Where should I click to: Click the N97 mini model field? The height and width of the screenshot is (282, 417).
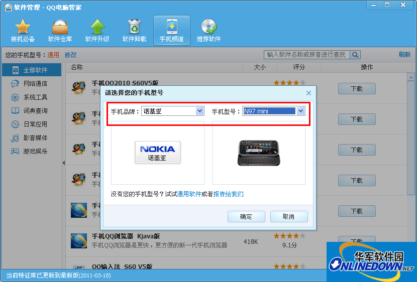point(269,111)
